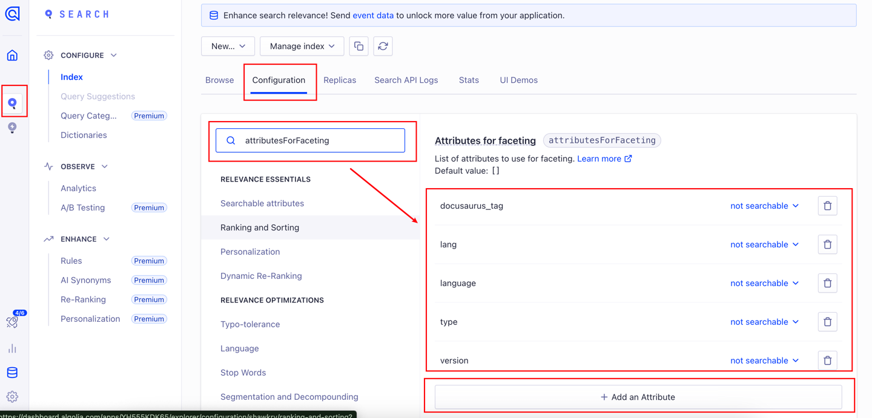The height and width of the screenshot is (418, 872).
Task: Change version not searchable dropdown
Action: coord(764,361)
